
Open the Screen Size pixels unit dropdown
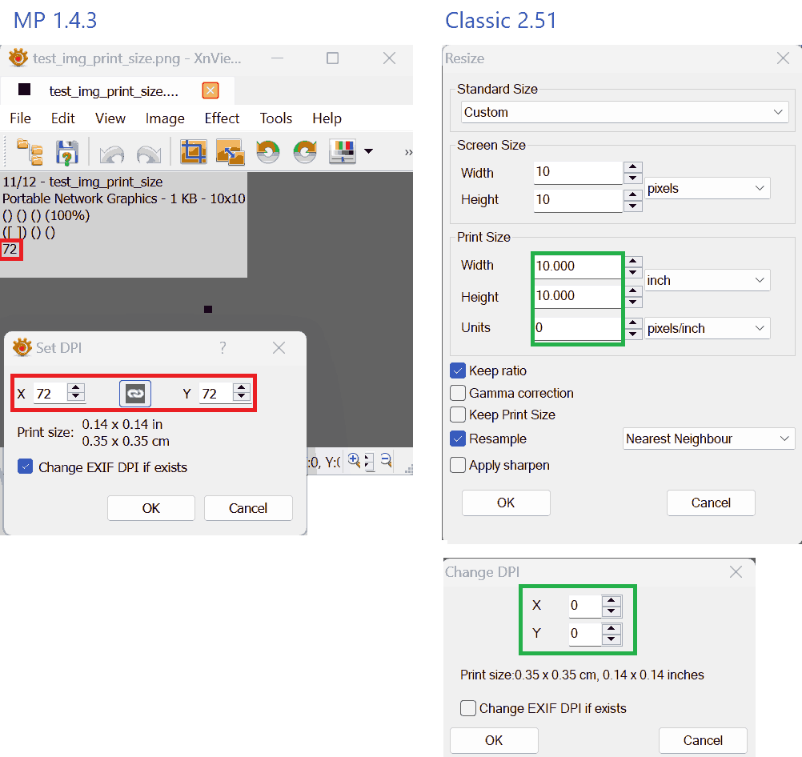pos(708,188)
